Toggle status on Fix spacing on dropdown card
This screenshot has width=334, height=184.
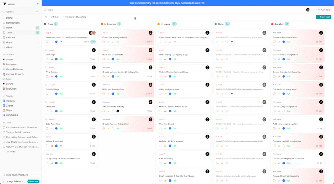[x=47, y=163]
